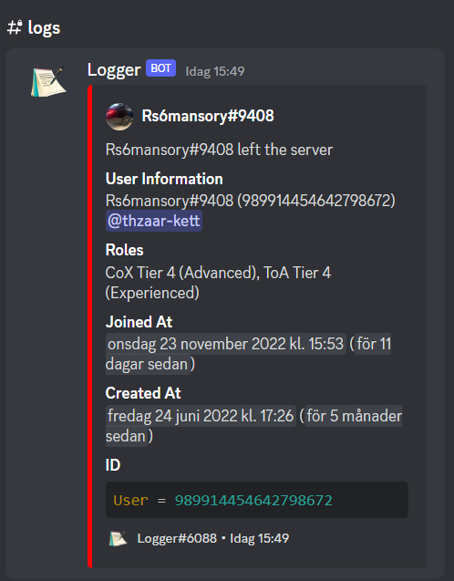Click the Logger#6088 footer text
454x581 pixels.
click(x=177, y=538)
